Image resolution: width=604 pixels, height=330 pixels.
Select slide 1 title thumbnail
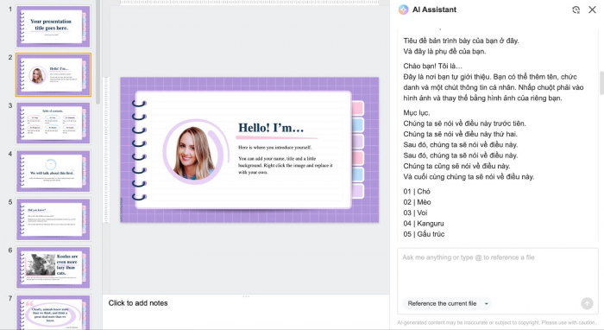point(53,26)
